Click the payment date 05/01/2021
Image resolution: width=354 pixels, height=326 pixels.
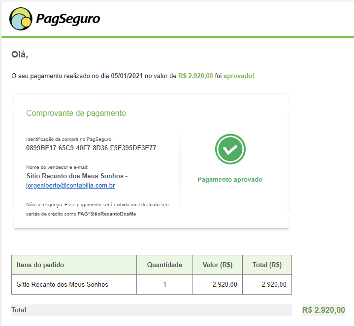point(127,76)
